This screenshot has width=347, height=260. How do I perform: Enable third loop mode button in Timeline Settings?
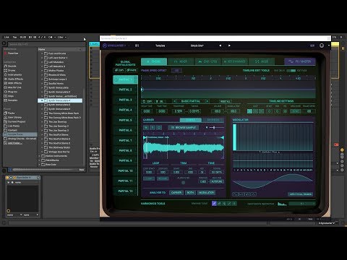click(x=261, y=111)
